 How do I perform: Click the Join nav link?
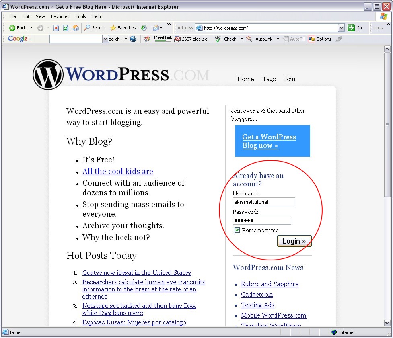pyautogui.click(x=290, y=79)
